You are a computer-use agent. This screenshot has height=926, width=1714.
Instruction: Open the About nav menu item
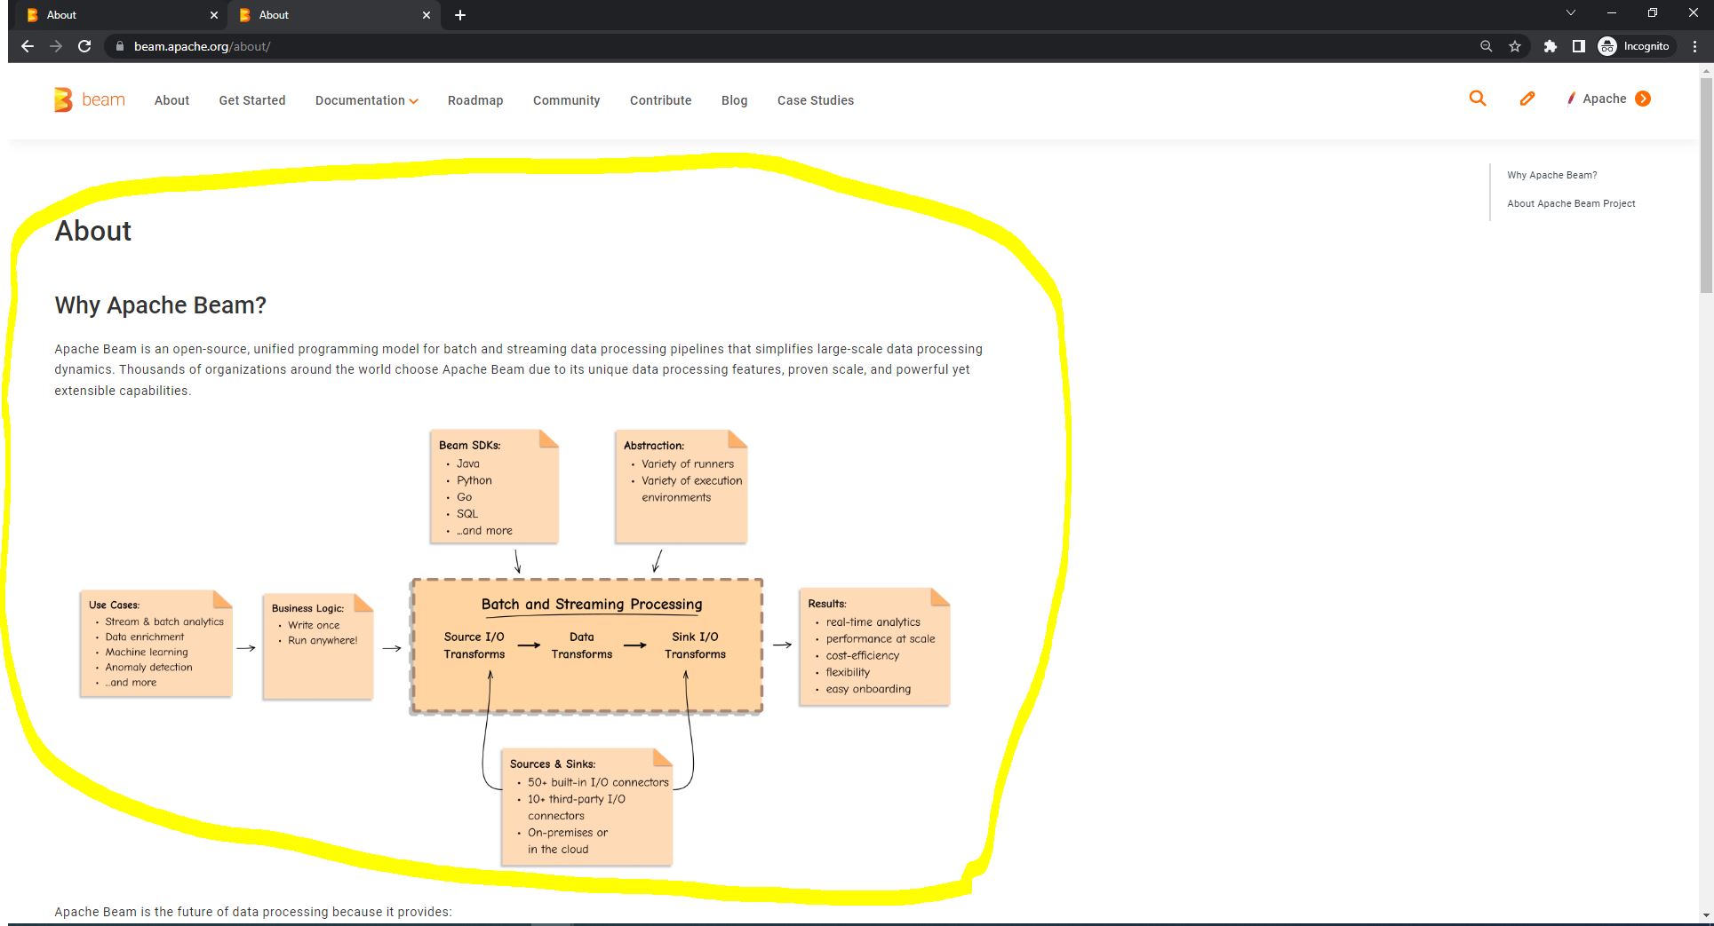[171, 100]
